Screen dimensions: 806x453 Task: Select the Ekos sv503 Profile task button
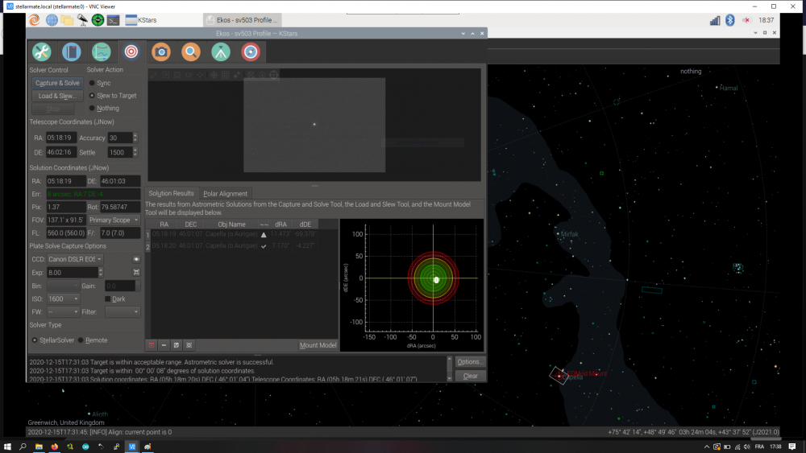click(242, 20)
